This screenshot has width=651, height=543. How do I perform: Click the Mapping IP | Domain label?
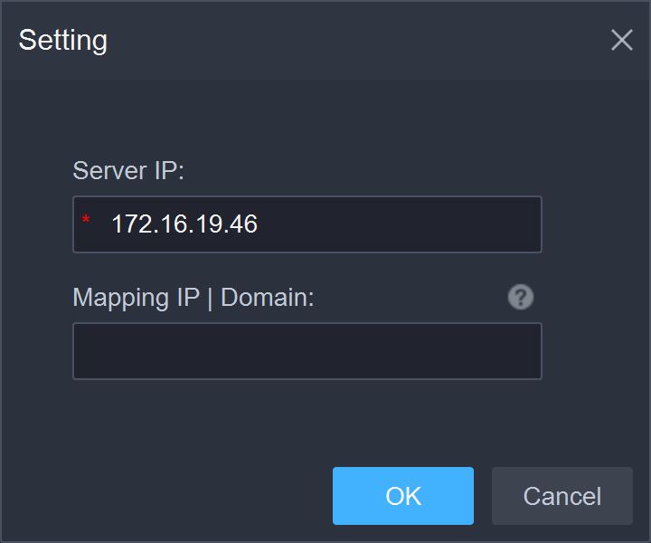[x=193, y=297]
